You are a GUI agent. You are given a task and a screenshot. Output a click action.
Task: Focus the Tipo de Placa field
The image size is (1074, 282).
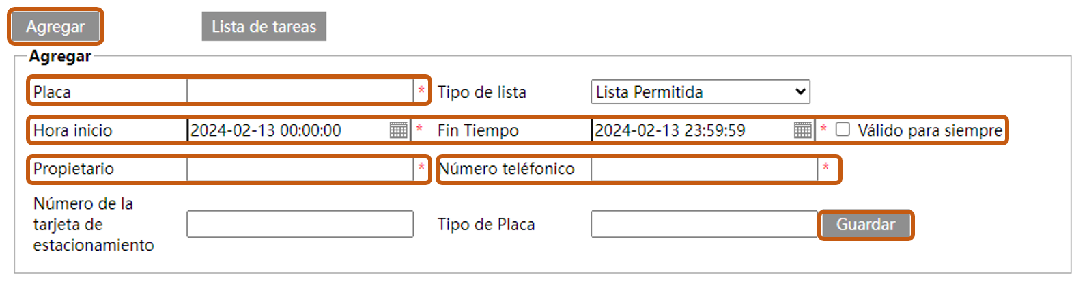[x=704, y=224]
